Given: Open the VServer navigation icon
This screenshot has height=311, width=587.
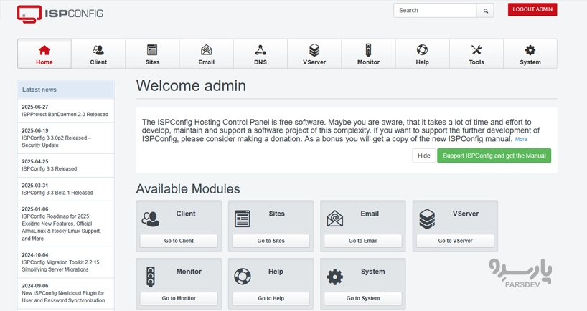Looking at the screenshot, I should point(314,49).
